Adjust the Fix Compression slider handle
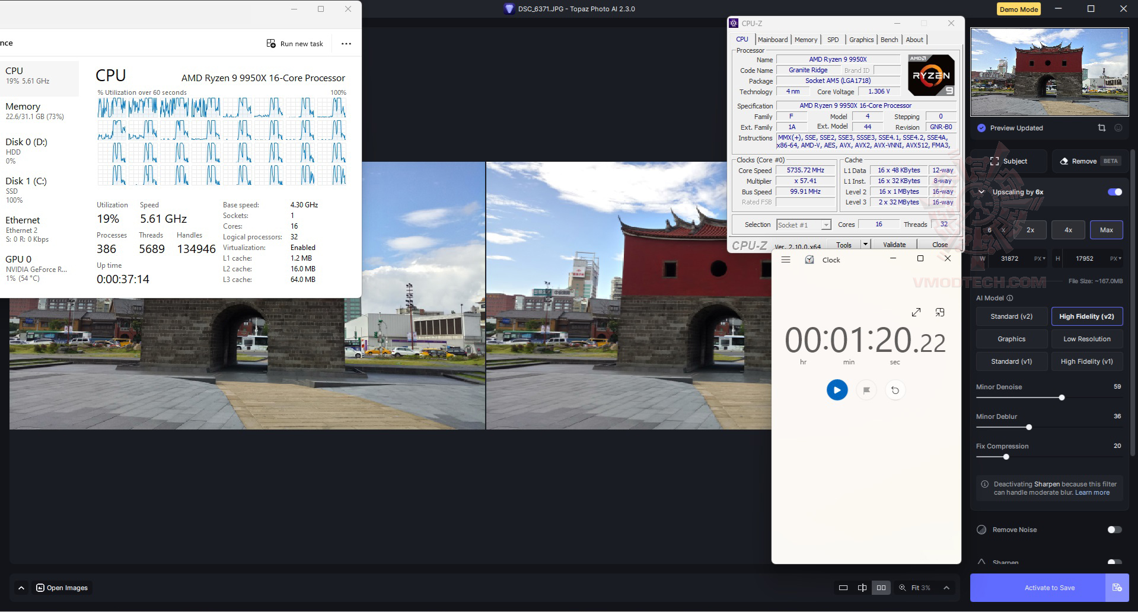1138x612 pixels. (x=1006, y=457)
